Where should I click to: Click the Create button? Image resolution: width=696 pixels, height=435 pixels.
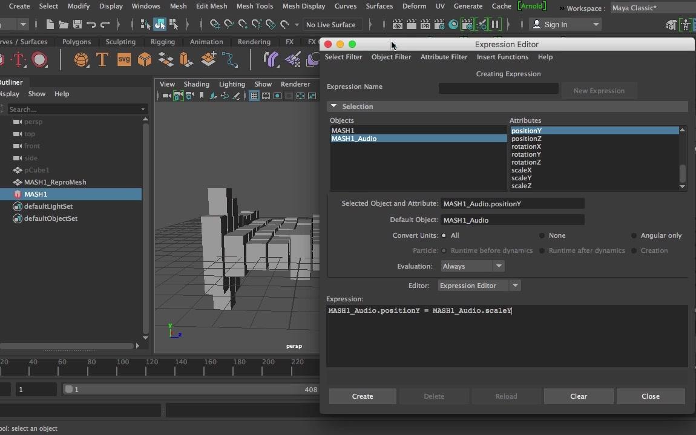[x=363, y=396]
